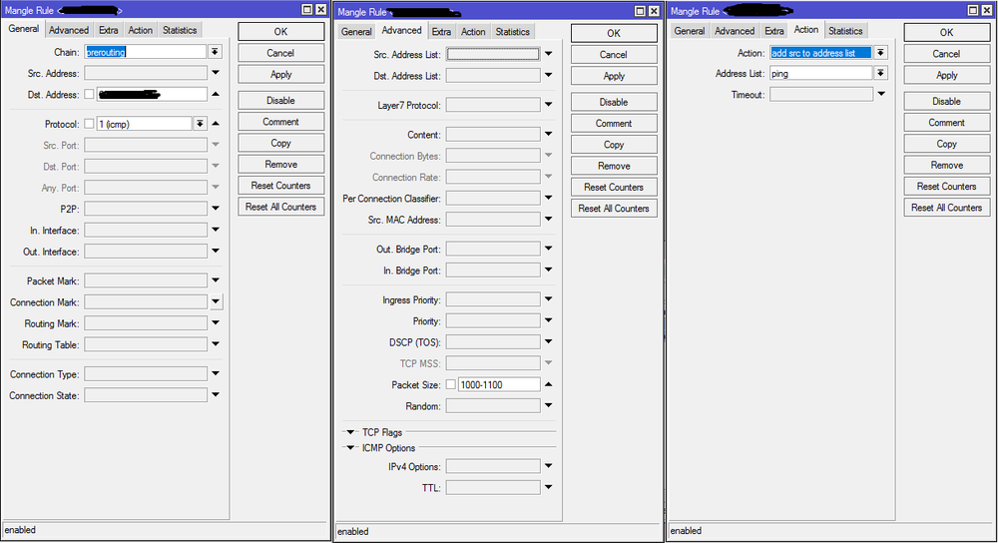Switch to Extra tab in the General window
998x543 pixels.
tap(108, 30)
